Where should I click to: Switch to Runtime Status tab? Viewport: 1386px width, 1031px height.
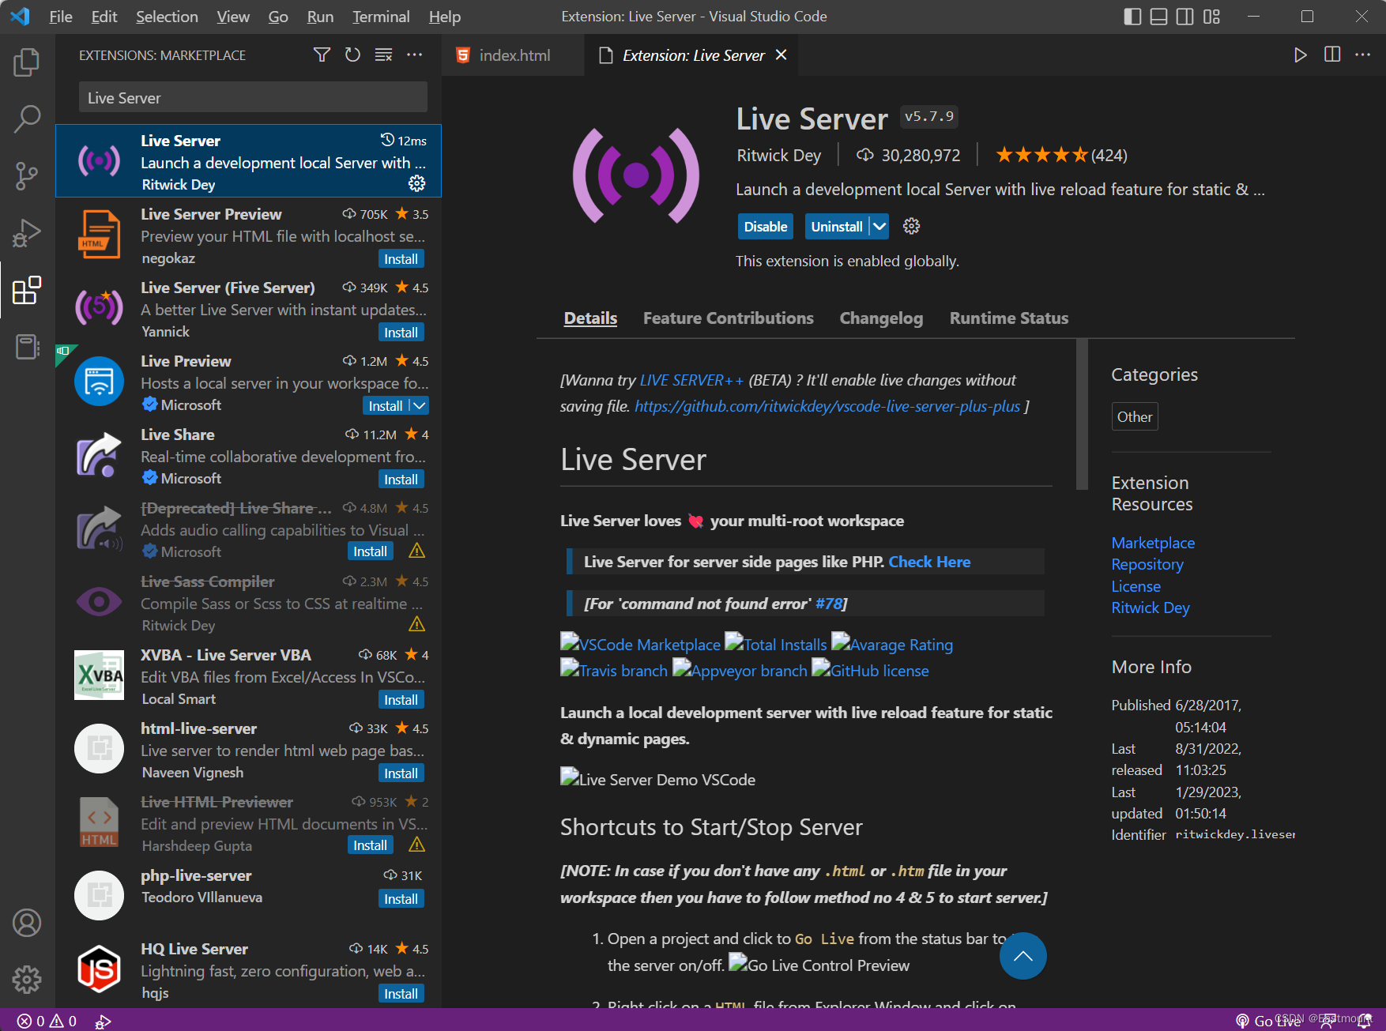[x=1008, y=318]
